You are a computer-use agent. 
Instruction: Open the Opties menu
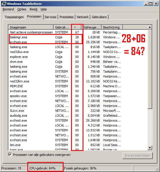pos(22,9)
